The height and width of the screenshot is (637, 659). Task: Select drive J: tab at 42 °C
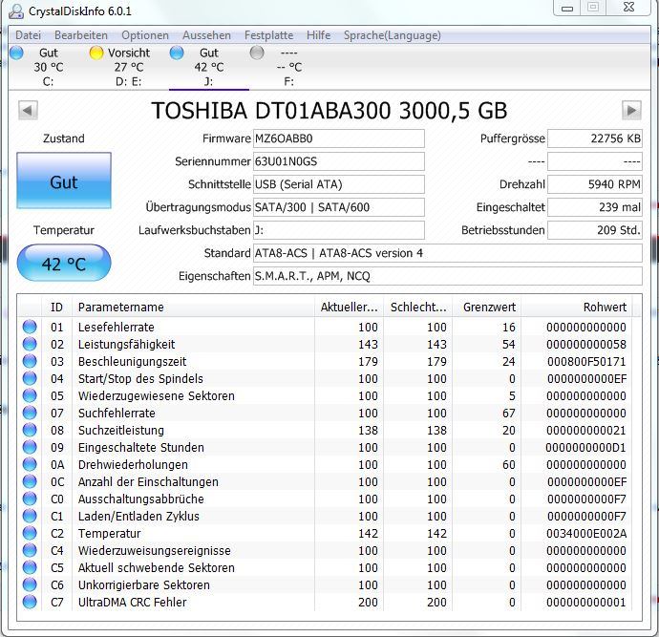[x=209, y=67]
